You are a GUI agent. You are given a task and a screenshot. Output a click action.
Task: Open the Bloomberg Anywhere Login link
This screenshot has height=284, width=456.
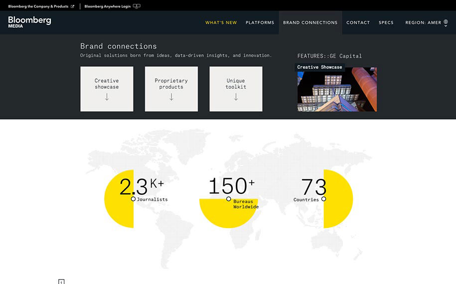click(107, 6)
